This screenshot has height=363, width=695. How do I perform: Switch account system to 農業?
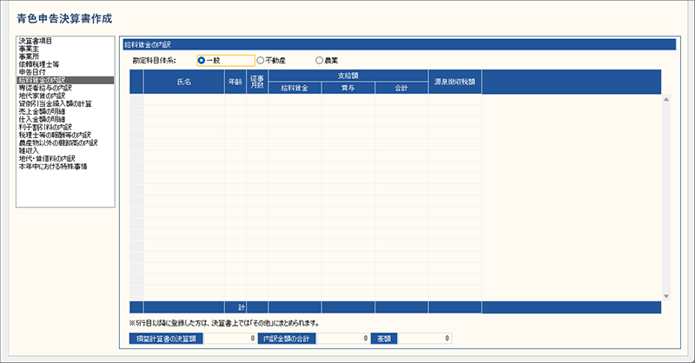pyautogui.click(x=320, y=61)
